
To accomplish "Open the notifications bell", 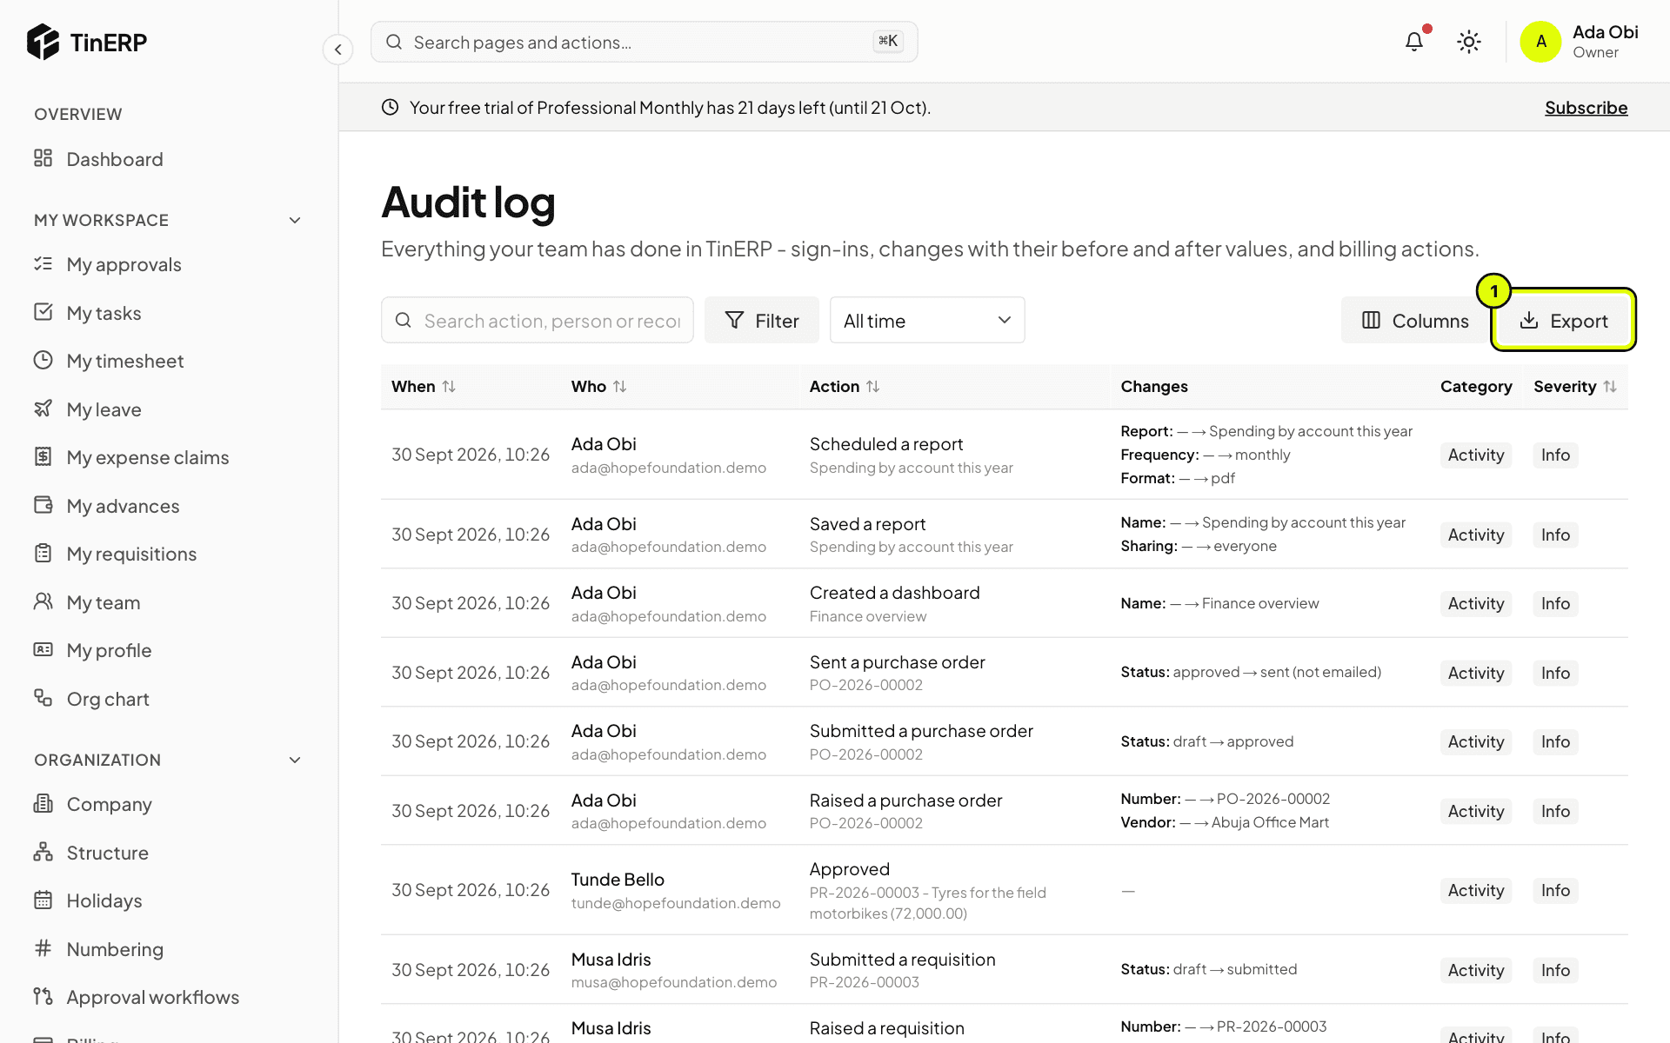I will (1414, 42).
